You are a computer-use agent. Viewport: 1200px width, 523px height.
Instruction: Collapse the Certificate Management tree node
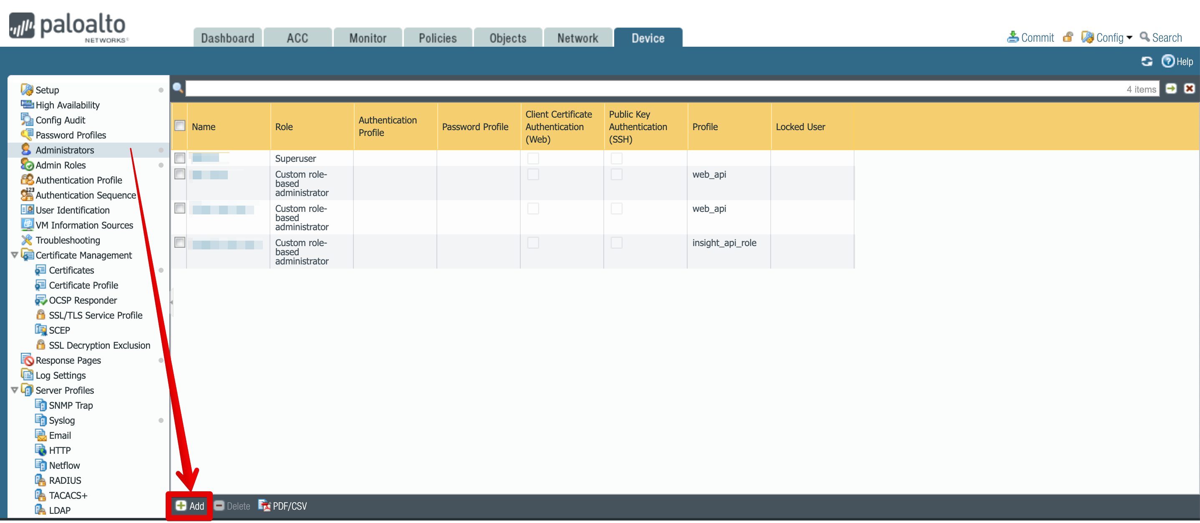[15, 255]
